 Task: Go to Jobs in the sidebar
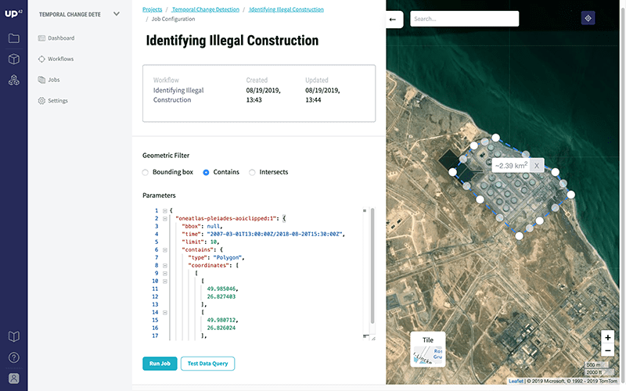53,80
